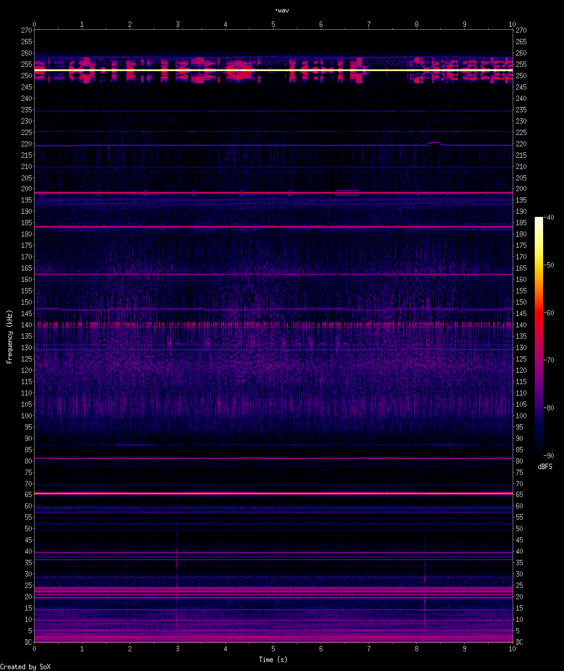Click the 10 tick on the top time axis
The height and width of the screenshot is (671, 564).
(x=512, y=24)
